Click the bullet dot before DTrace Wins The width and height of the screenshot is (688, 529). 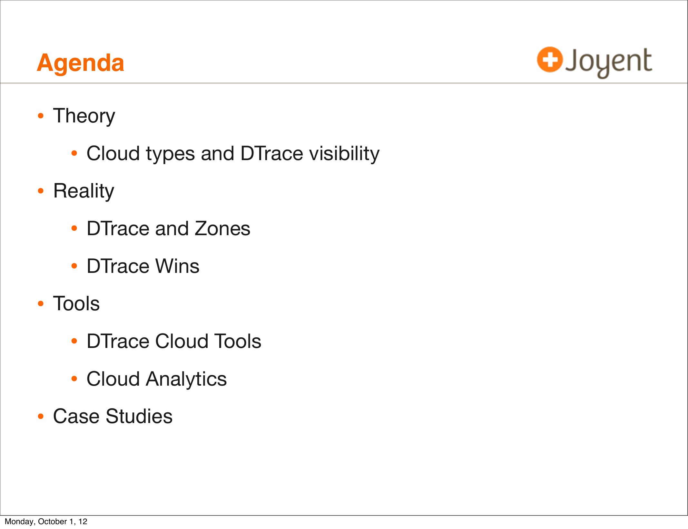[x=74, y=266]
